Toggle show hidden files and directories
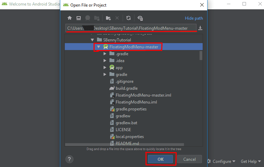This screenshot has height=167, width=264. pyautogui.click(x=140, y=18)
